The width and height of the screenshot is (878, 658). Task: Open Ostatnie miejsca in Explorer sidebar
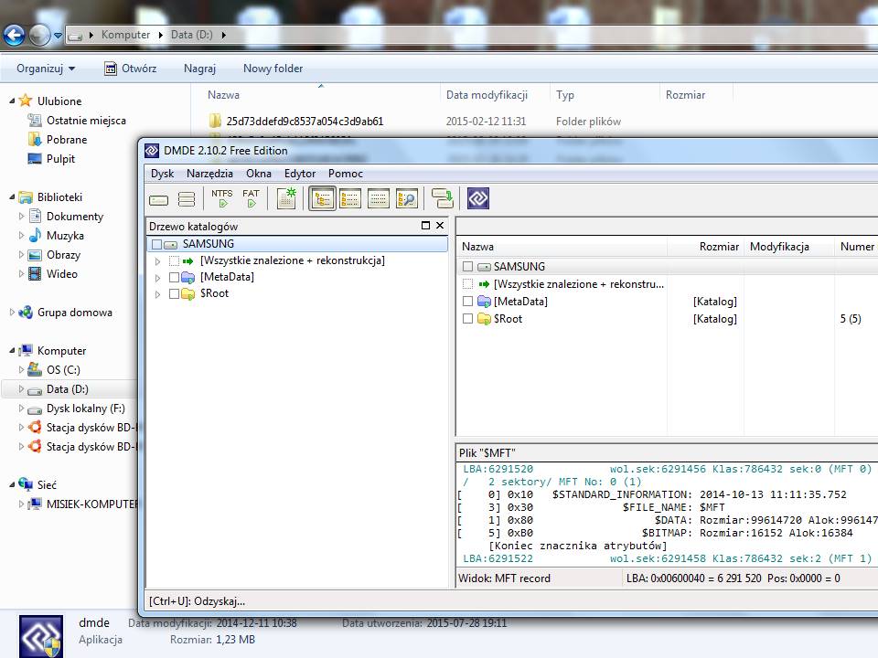pos(86,121)
